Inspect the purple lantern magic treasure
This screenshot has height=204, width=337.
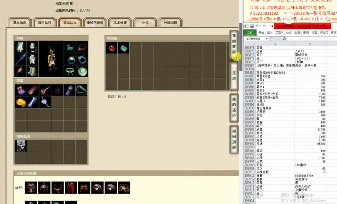point(21,90)
